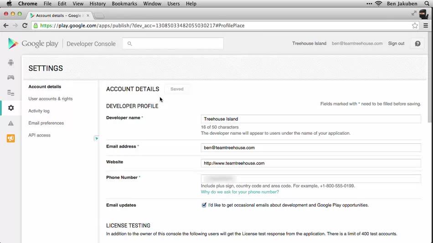Open the View menu
This screenshot has height=243, width=433.
click(78, 4)
